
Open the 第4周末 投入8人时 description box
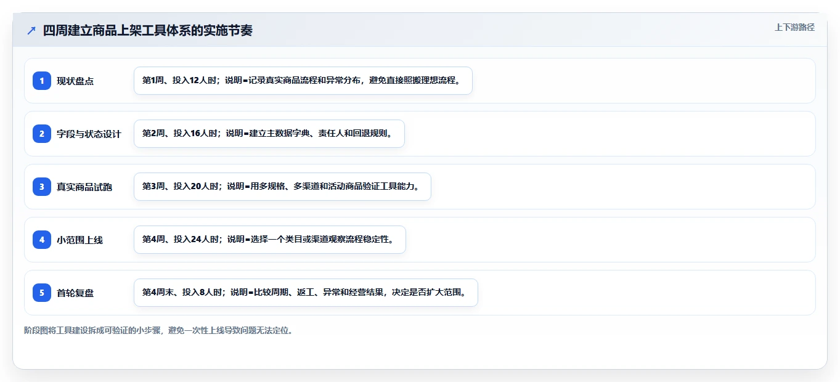click(306, 293)
